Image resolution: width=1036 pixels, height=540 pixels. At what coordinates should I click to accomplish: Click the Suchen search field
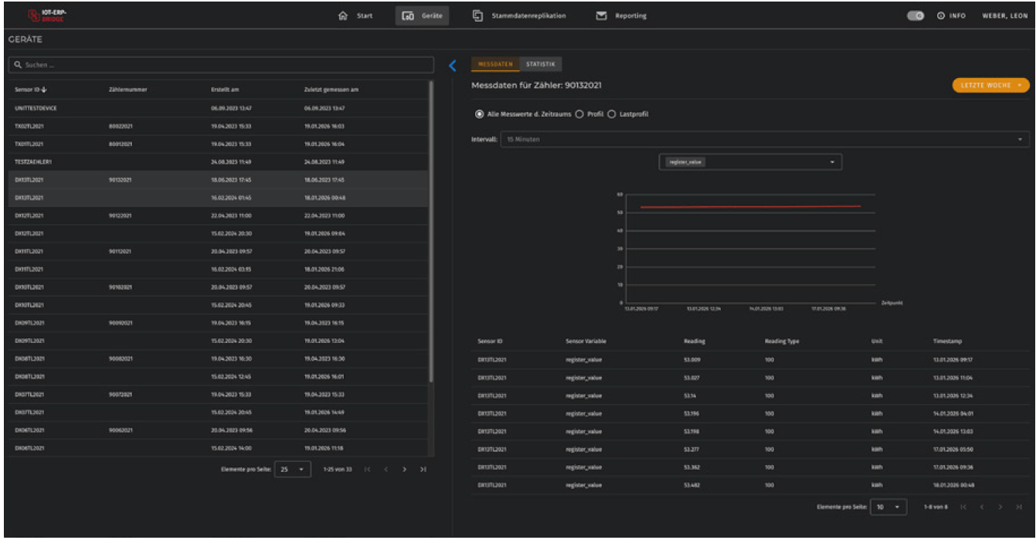point(220,66)
